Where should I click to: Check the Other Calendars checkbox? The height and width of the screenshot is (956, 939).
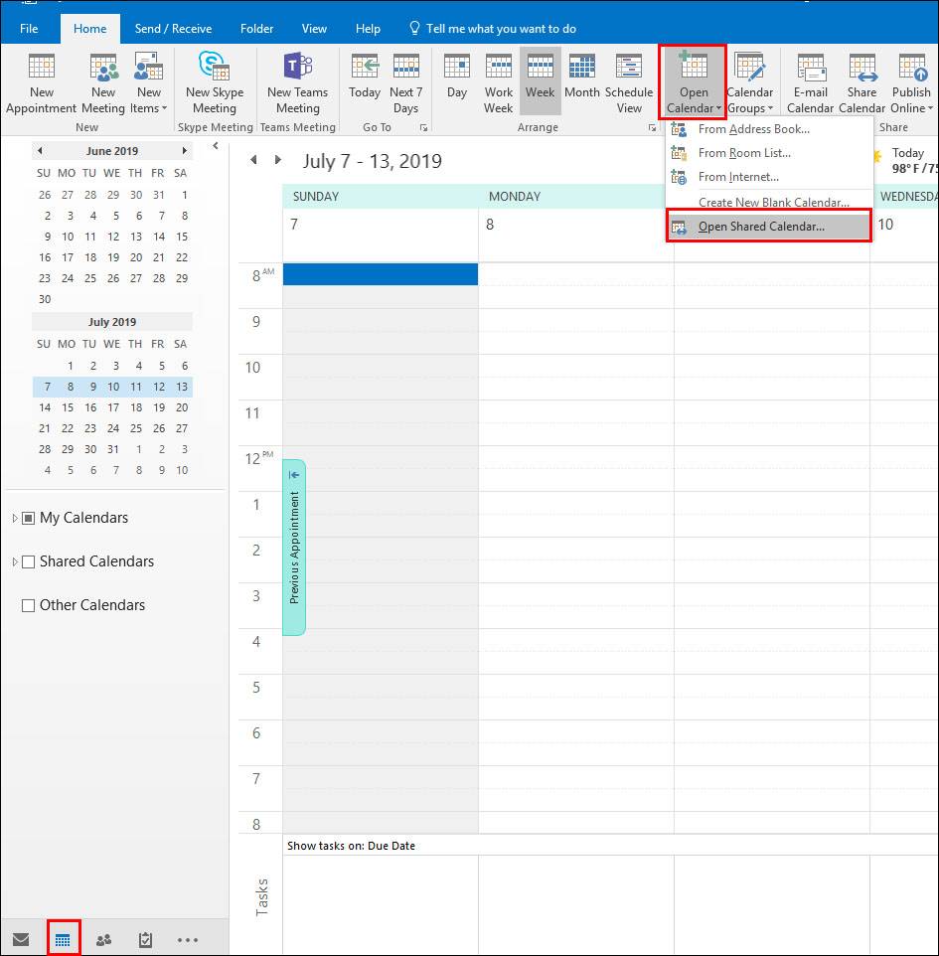click(28, 605)
